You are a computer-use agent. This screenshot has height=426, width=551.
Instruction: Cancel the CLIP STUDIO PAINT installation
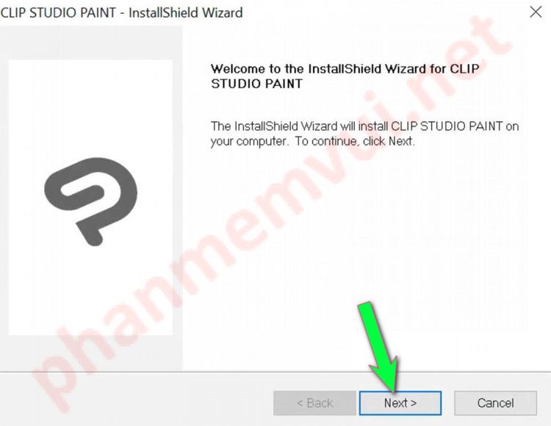(495, 402)
